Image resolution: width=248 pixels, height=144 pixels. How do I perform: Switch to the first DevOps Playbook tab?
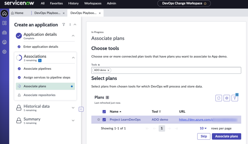tap(47, 13)
